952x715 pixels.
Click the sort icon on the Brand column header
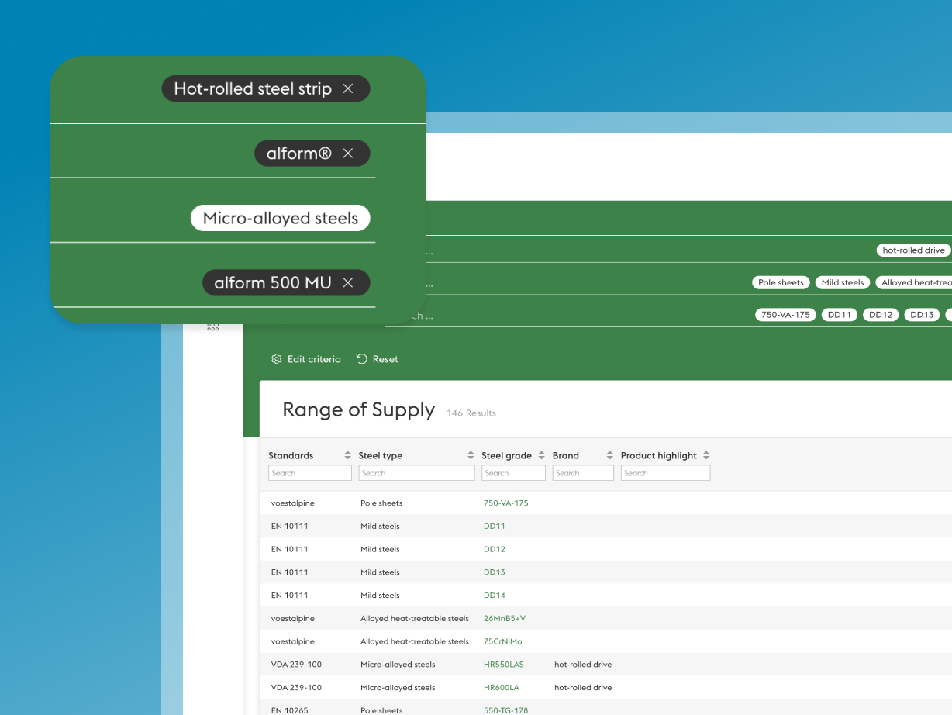point(609,455)
